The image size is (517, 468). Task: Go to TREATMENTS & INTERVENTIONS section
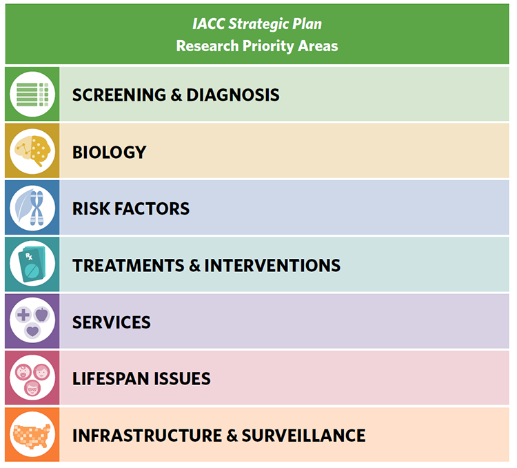[x=206, y=265]
